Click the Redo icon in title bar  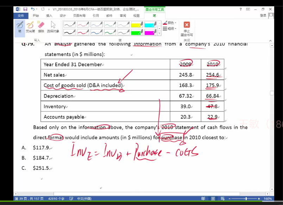(43, 9)
